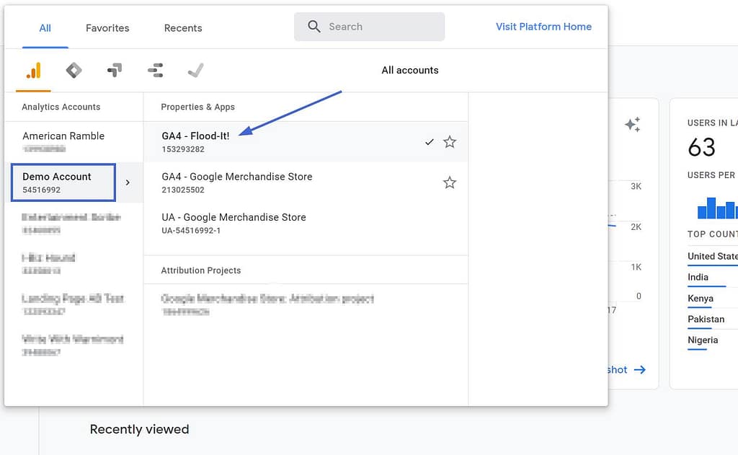This screenshot has height=455, width=738.
Task: Open the All accounts dropdown
Action: [x=410, y=70]
